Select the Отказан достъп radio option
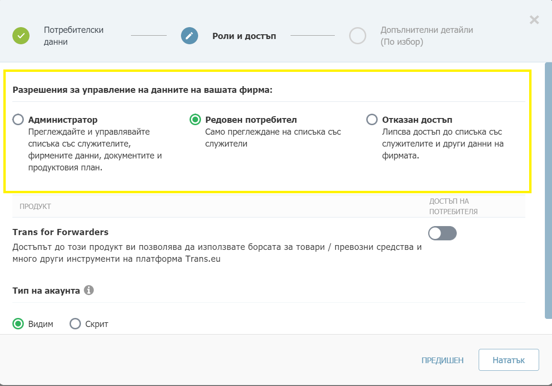This screenshot has height=386, width=552. point(371,119)
